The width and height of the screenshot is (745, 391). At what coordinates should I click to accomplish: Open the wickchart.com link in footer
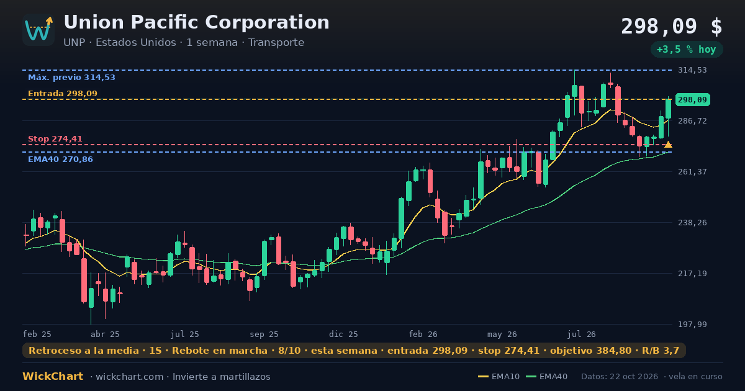(130, 377)
